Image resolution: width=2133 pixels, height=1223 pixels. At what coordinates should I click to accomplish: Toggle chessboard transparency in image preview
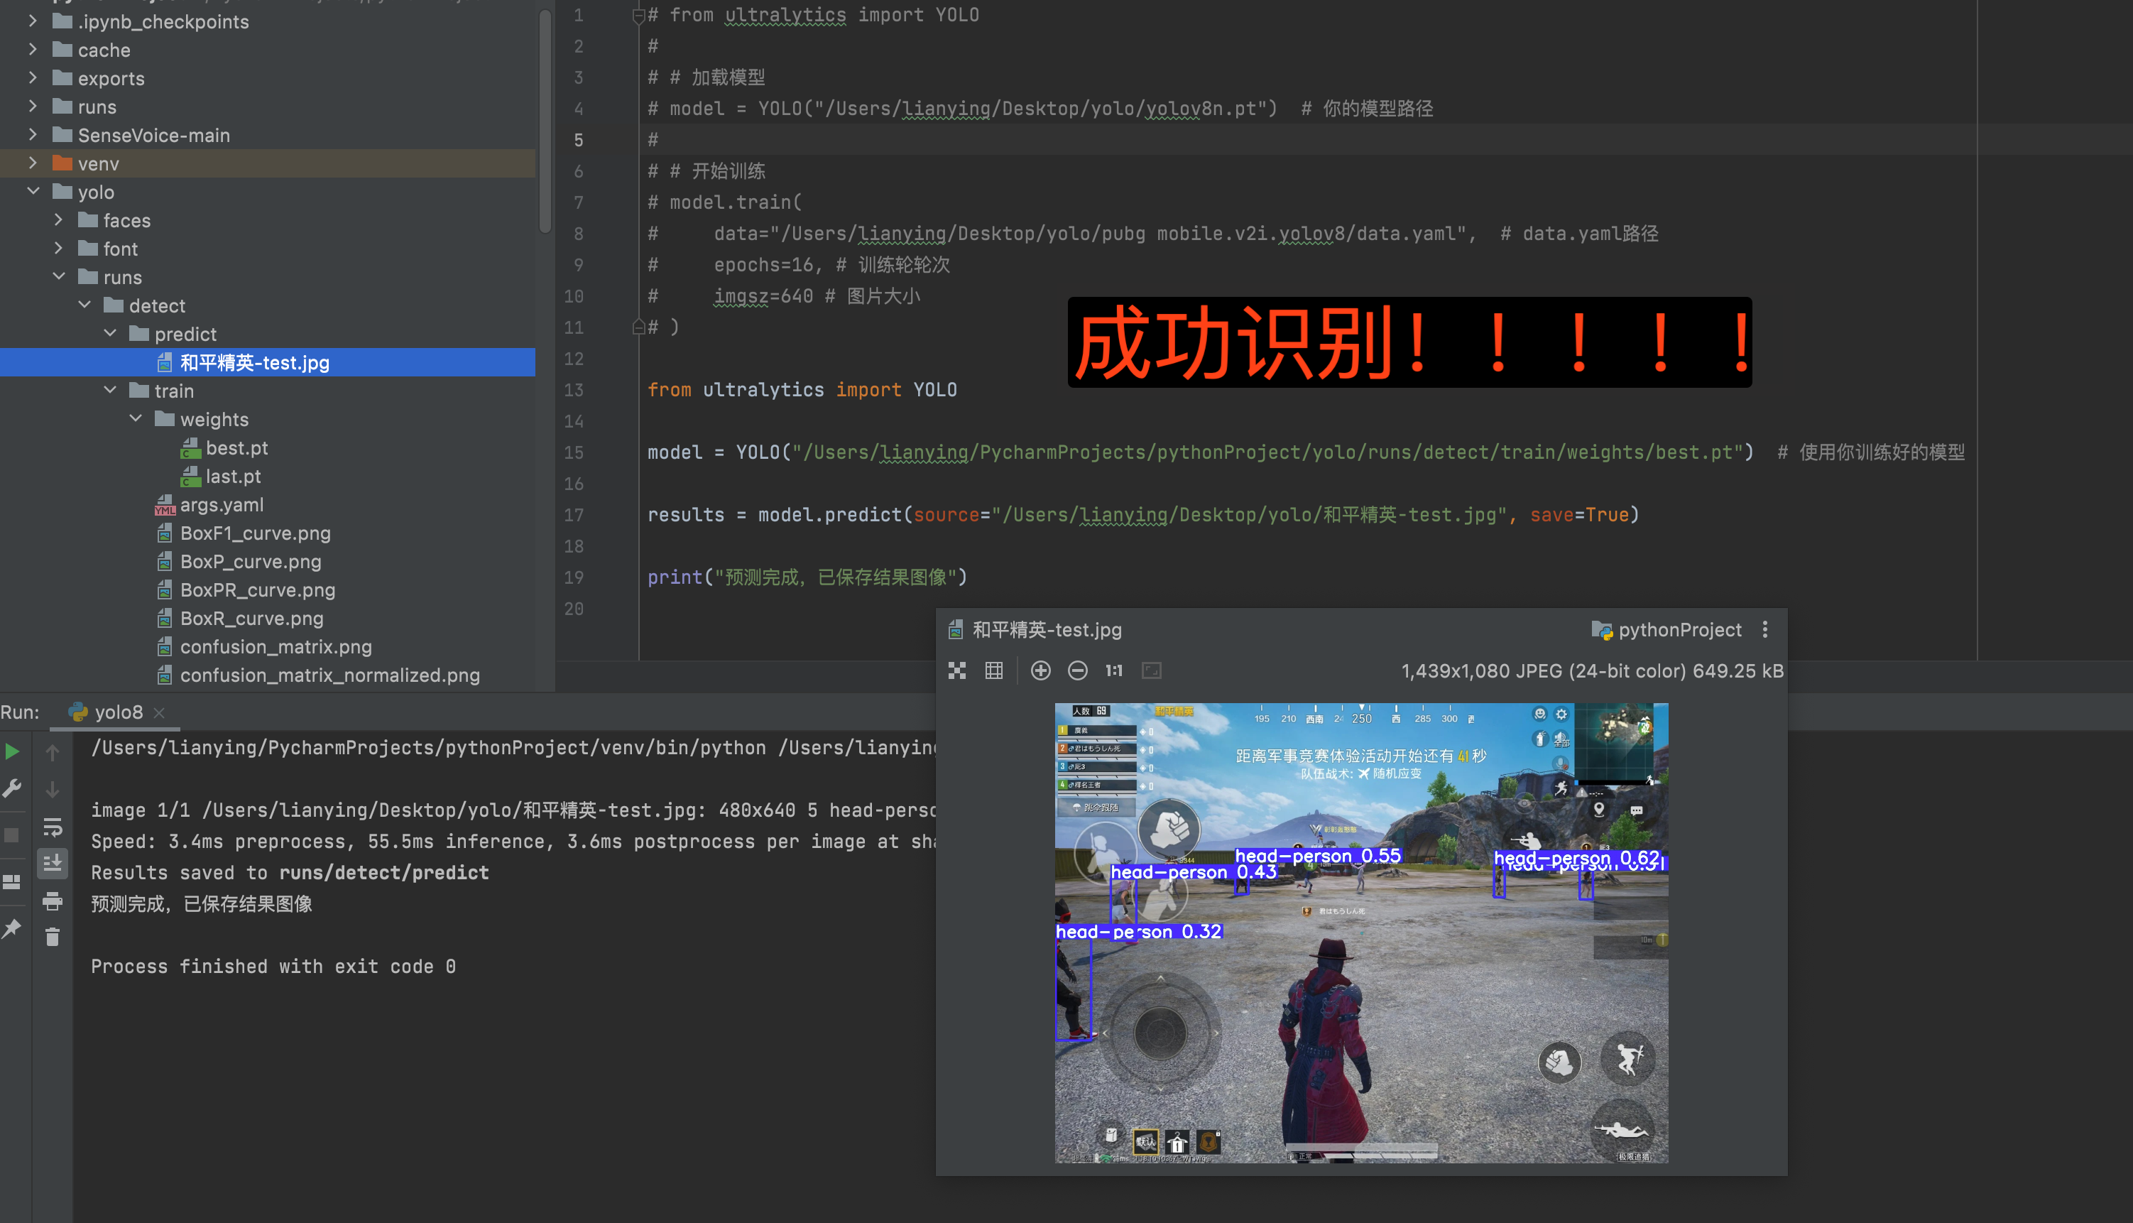coord(956,670)
